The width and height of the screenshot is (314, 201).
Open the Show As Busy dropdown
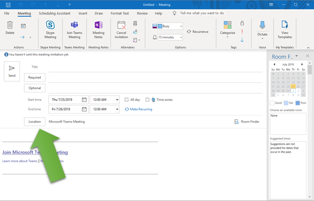point(181,26)
